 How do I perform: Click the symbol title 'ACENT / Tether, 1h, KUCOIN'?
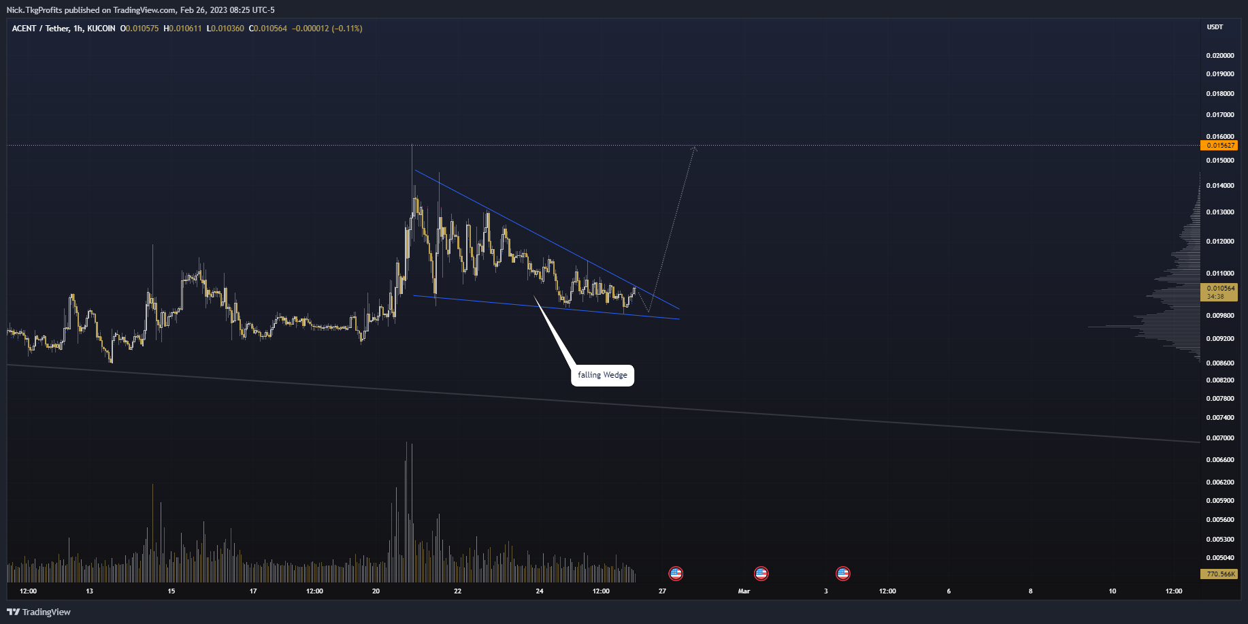click(63, 29)
